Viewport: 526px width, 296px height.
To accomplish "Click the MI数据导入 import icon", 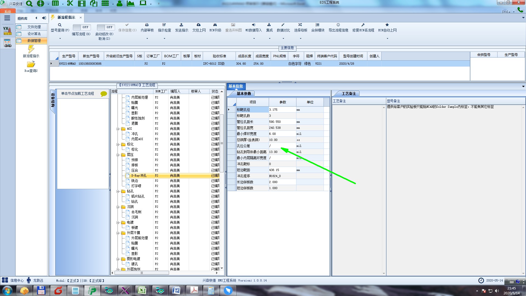I will (253, 25).
